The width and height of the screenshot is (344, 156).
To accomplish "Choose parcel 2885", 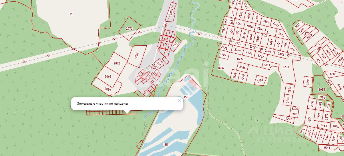I will (x=266, y=21).
